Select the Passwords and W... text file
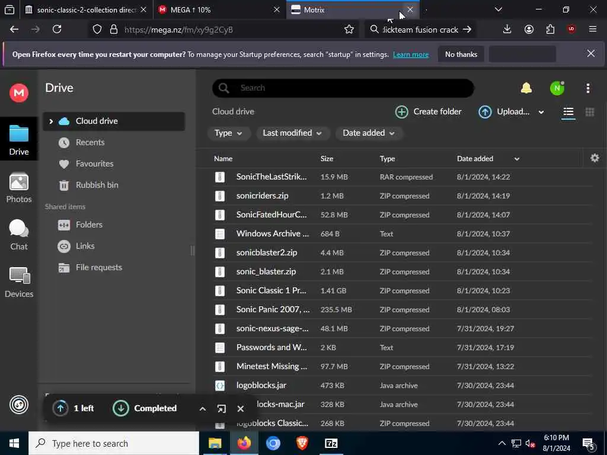Image resolution: width=607 pixels, height=455 pixels. coord(402,347)
